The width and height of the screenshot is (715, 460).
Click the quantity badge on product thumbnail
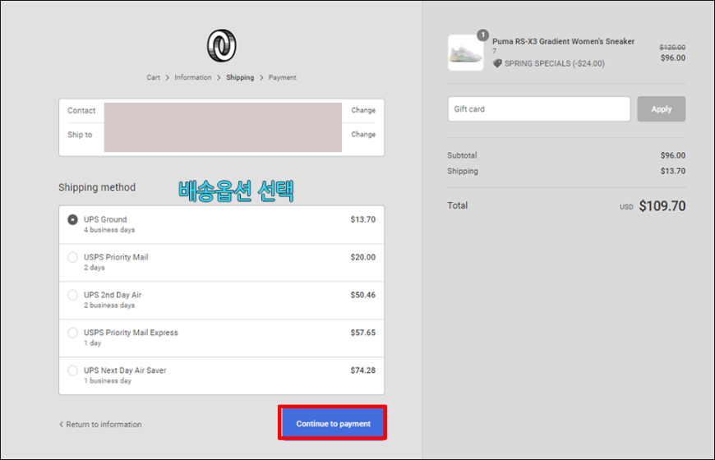click(483, 35)
